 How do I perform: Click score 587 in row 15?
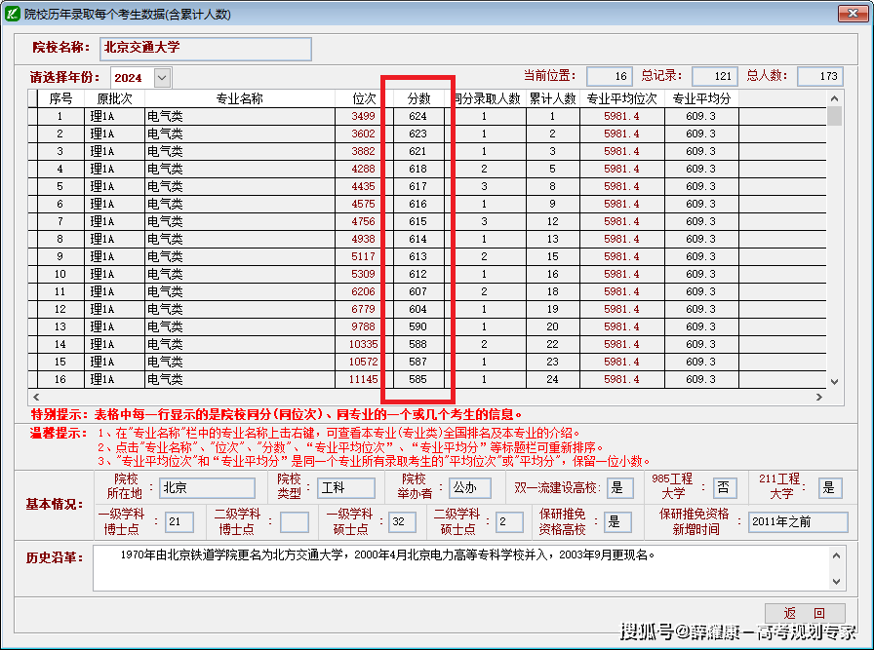click(x=417, y=362)
